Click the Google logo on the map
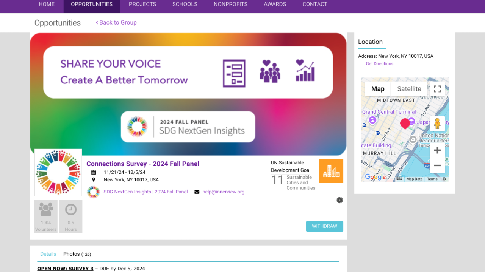The image size is (485, 272). coord(375,177)
